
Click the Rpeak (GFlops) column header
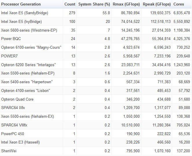(157, 4)
